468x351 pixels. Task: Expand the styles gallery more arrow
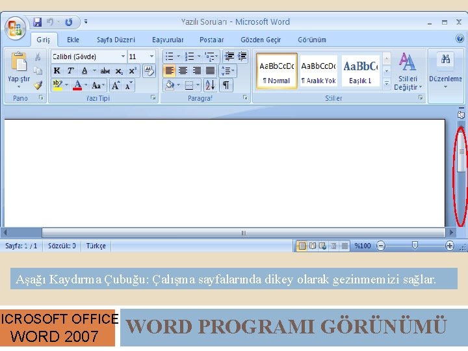[386, 84]
